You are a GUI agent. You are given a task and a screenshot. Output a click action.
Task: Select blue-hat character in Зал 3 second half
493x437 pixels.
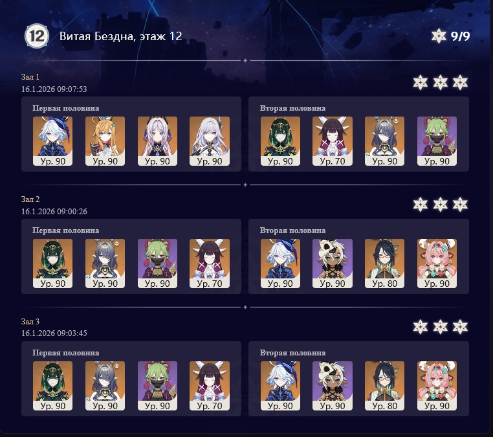point(280,386)
